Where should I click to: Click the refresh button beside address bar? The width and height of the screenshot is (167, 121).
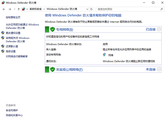pos(92,9)
